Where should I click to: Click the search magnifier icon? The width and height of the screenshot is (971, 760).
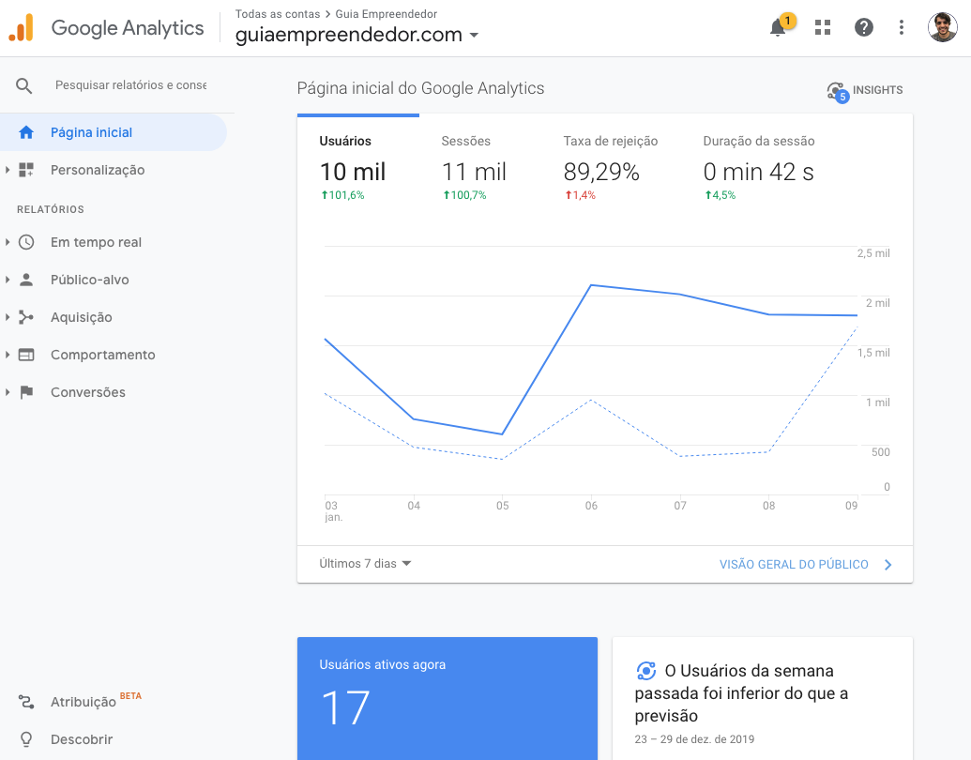[x=24, y=85]
